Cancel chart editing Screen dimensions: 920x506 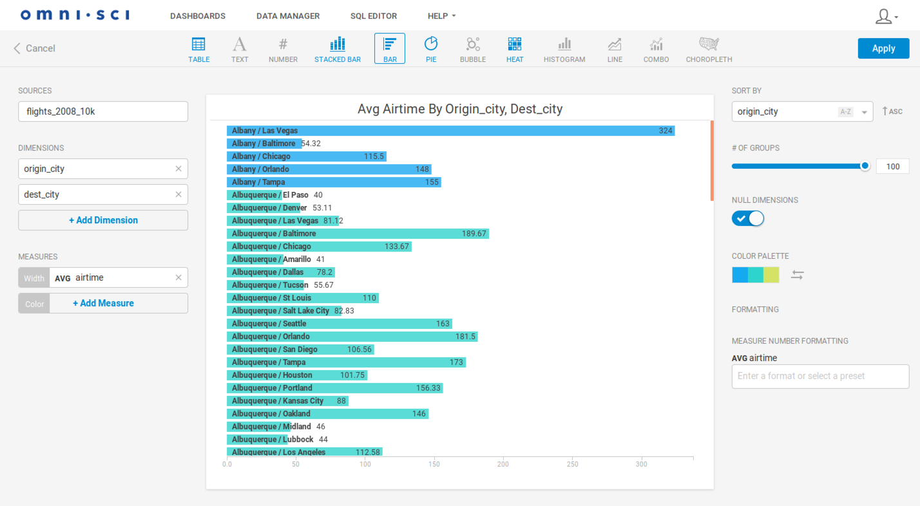[x=34, y=48]
